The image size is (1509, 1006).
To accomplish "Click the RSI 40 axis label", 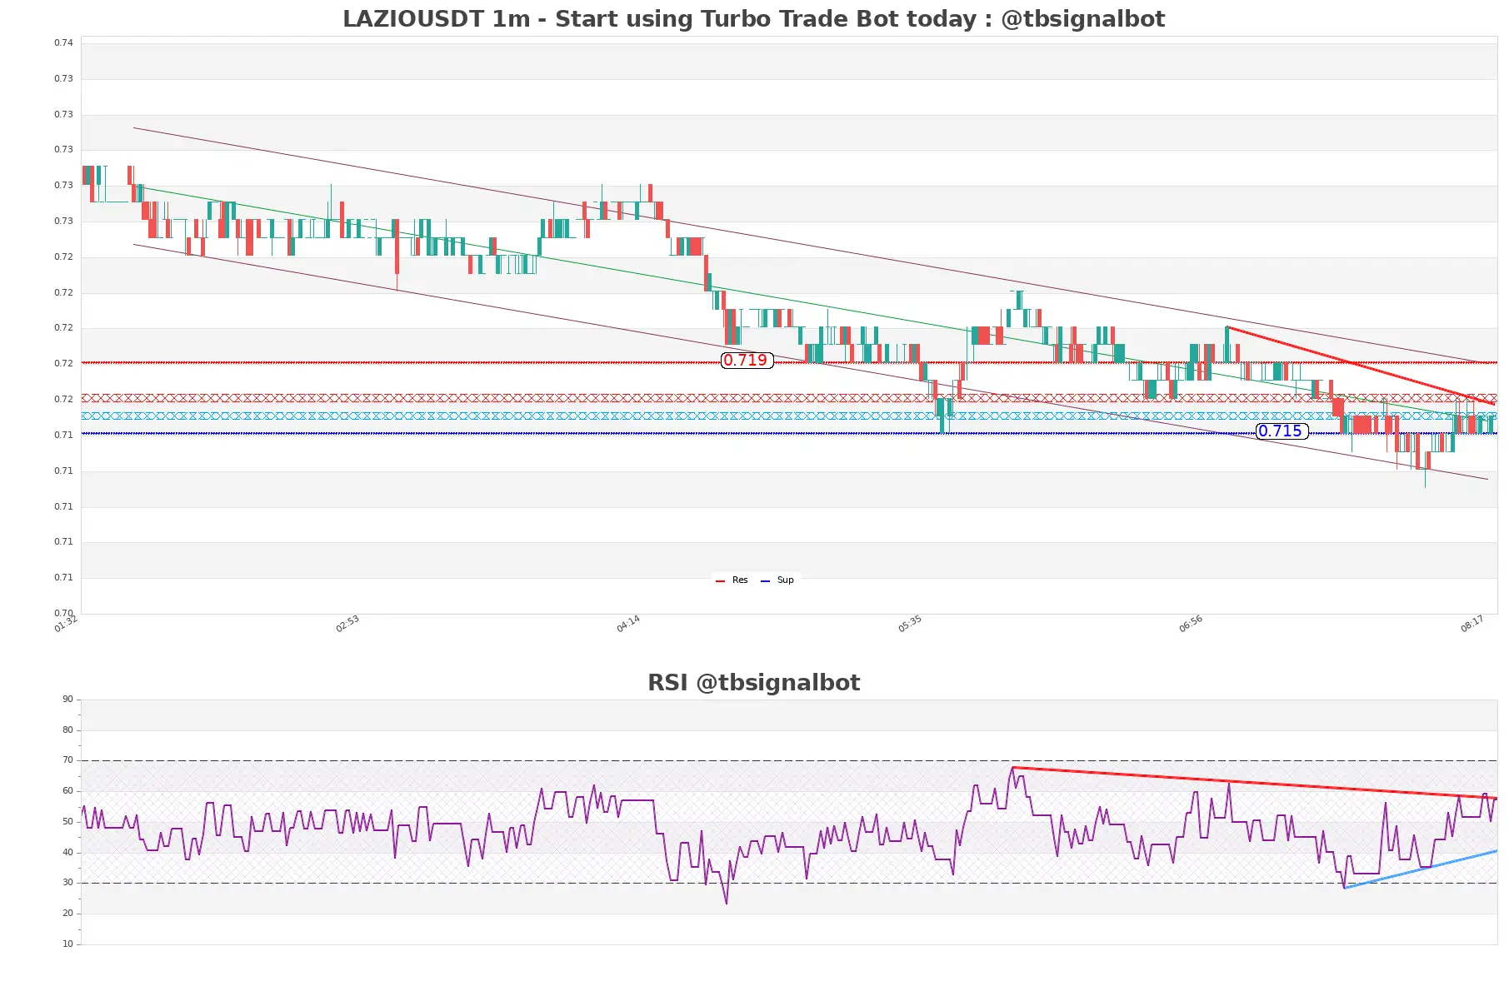I will (x=67, y=853).
